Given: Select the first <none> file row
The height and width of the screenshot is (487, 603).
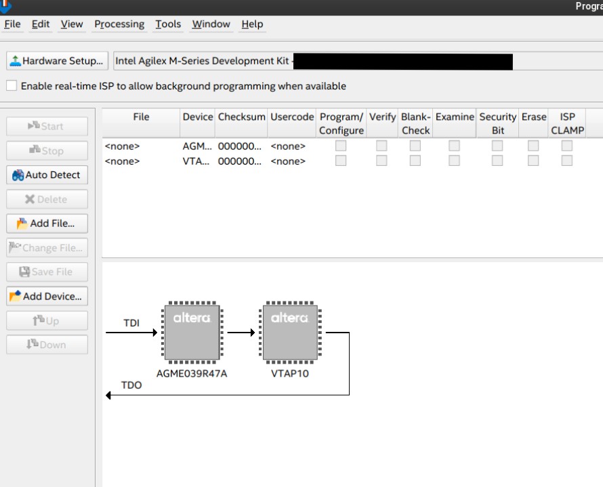Looking at the screenshot, I should click(x=122, y=146).
